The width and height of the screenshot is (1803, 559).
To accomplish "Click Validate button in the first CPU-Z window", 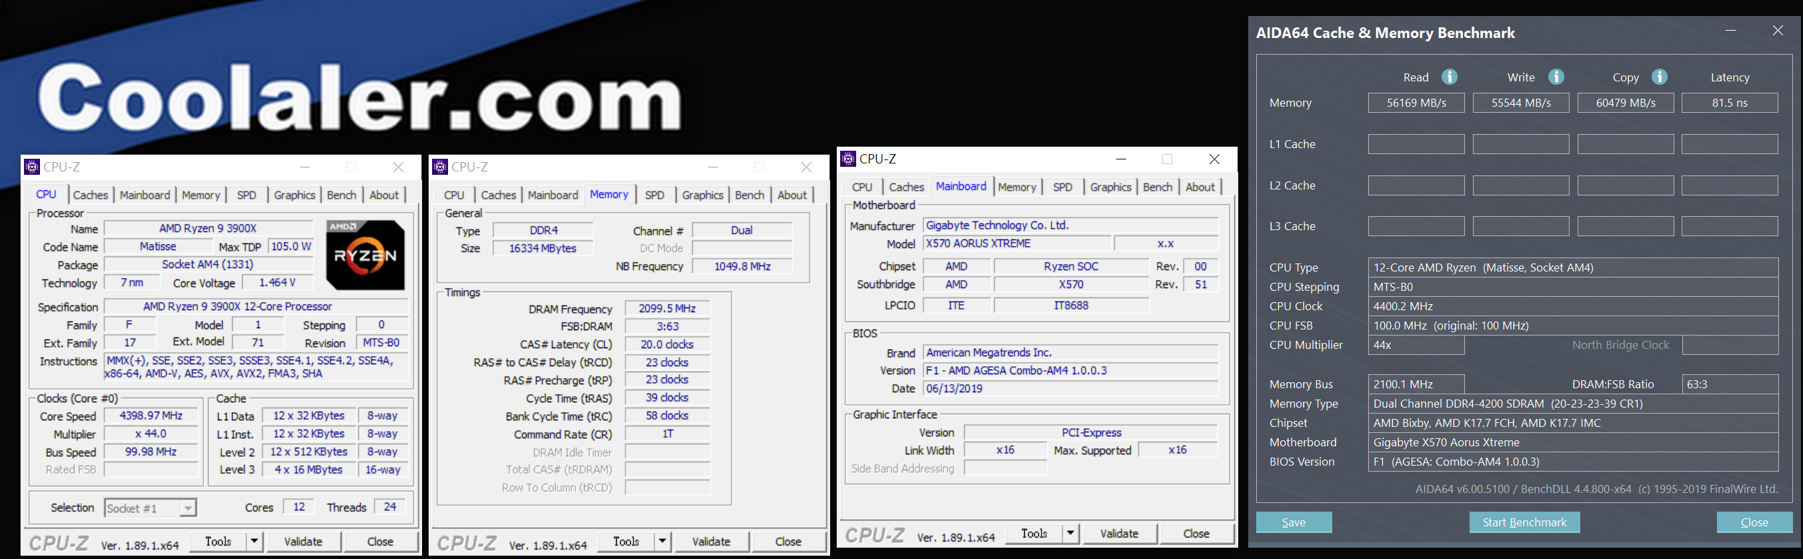I will [303, 542].
